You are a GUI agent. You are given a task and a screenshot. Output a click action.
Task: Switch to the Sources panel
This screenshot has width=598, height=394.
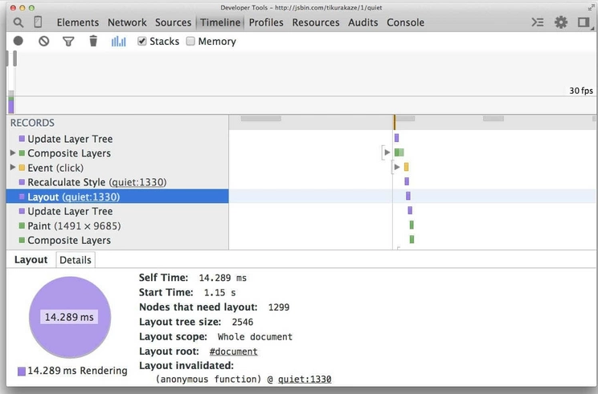pyautogui.click(x=173, y=22)
